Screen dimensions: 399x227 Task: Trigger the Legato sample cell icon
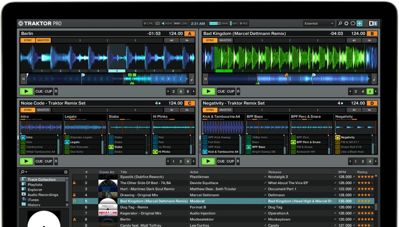[67, 142]
